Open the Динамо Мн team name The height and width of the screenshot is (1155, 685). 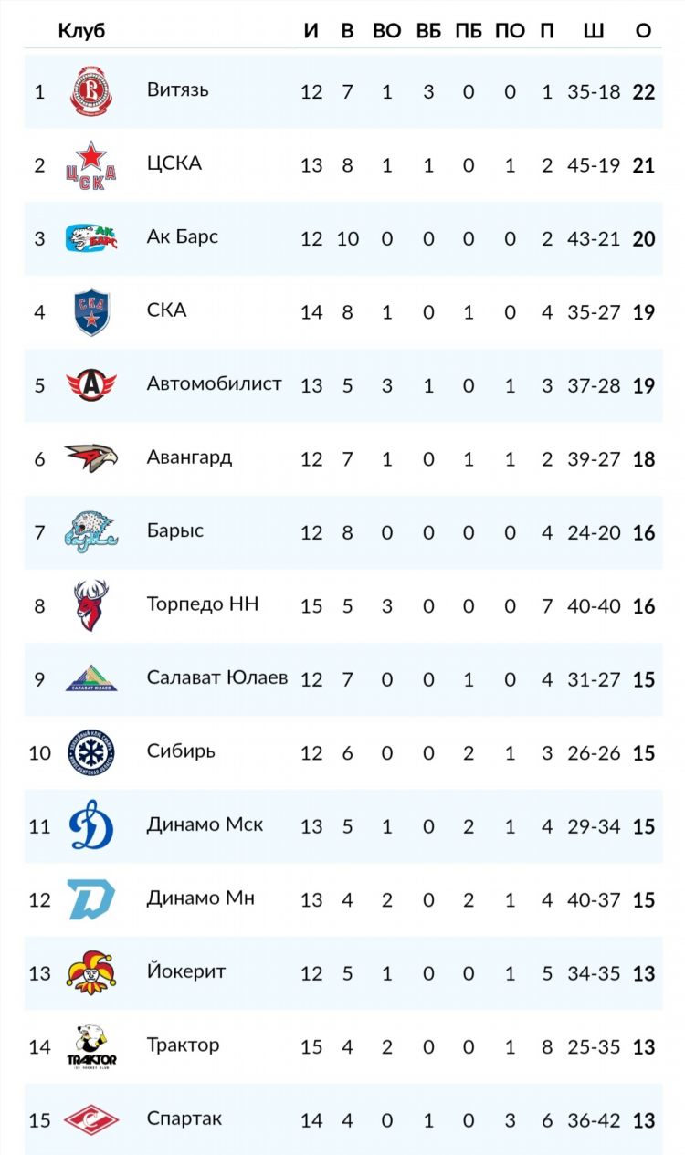tap(201, 898)
